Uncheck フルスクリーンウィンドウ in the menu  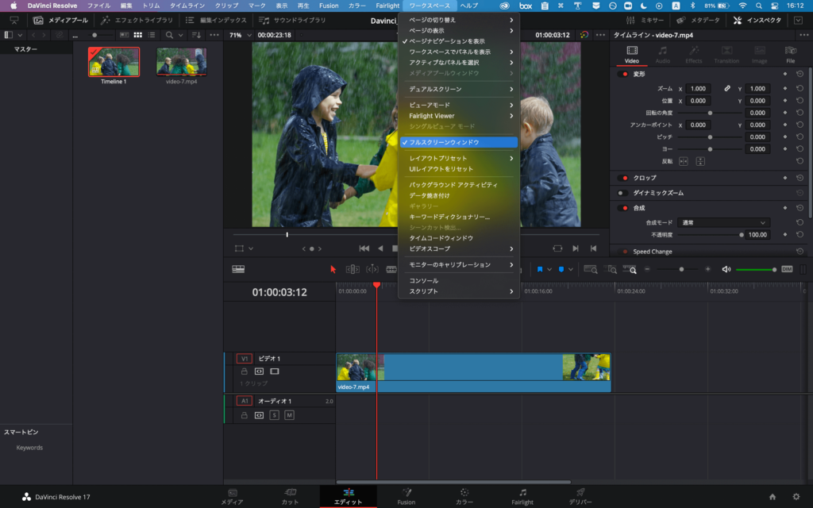[x=459, y=142]
